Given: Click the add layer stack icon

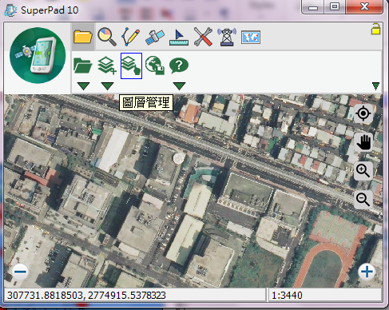Looking at the screenshot, I should pyautogui.click(x=107, y=66).
